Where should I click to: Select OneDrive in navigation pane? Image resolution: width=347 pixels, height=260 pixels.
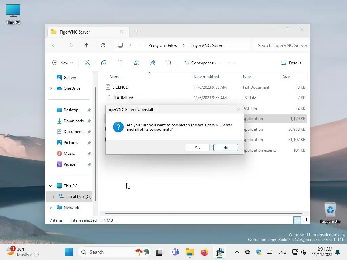coord(72,88)
